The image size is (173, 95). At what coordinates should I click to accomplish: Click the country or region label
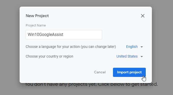coord(49,56)
